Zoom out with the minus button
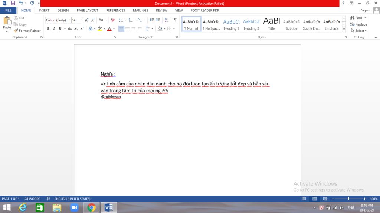The width and height of the screenshot is (380, 213). [333, 199]
